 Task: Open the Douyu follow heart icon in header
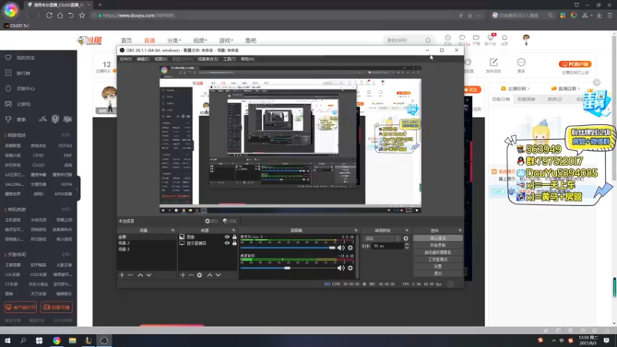click(x=462, y=38)
